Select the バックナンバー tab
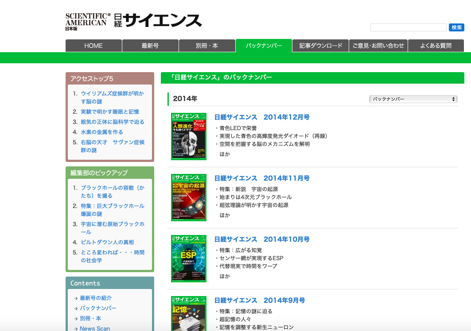 pyautogui.click(x=264, y=46)
